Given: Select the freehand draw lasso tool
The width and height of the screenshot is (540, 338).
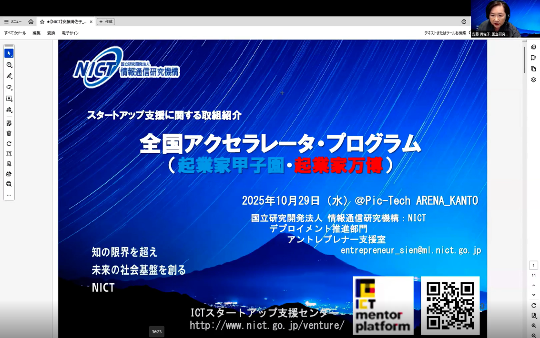Looking at the screenshot, I should (9, 88).
